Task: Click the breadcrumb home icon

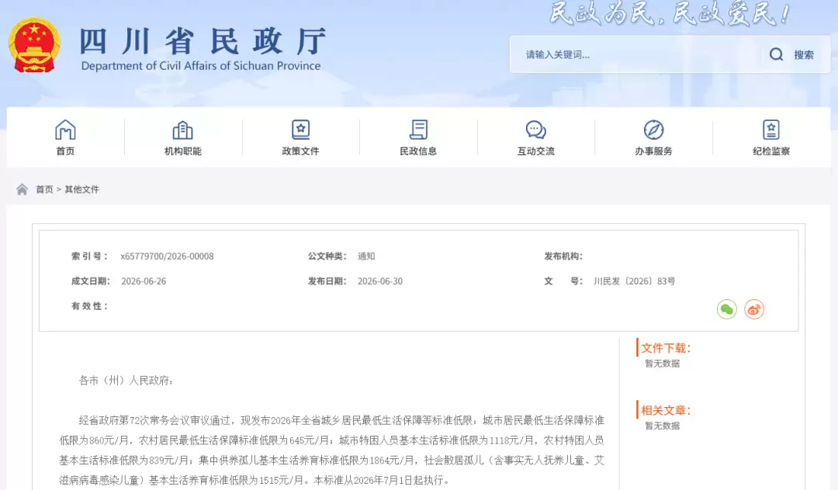Action: 22,189
